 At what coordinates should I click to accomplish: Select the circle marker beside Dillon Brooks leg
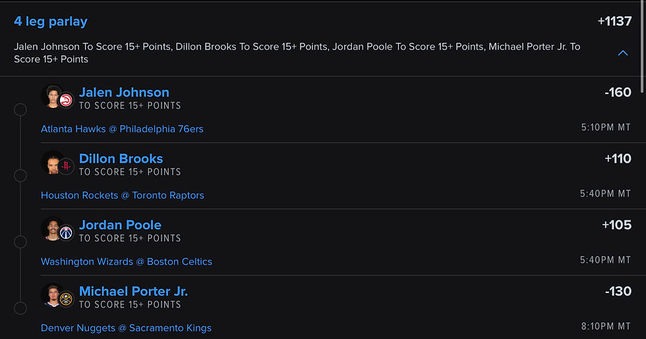20,176
